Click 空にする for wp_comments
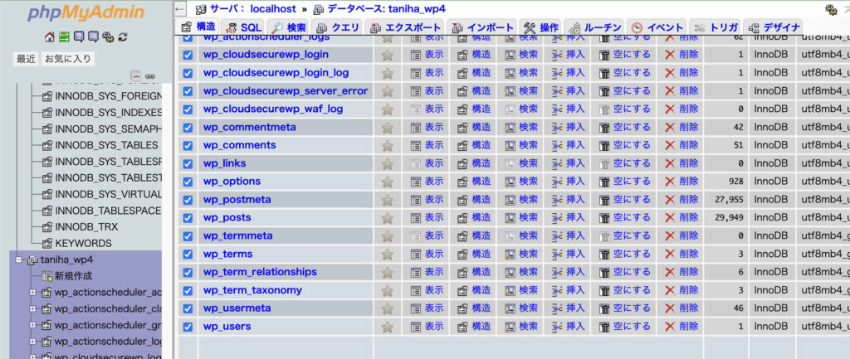 (624, 145)
